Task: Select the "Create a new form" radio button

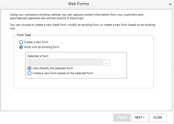Action: coord(21,42)
